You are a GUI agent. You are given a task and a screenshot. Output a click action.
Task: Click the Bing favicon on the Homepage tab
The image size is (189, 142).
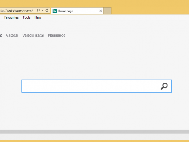pos(54,11)
